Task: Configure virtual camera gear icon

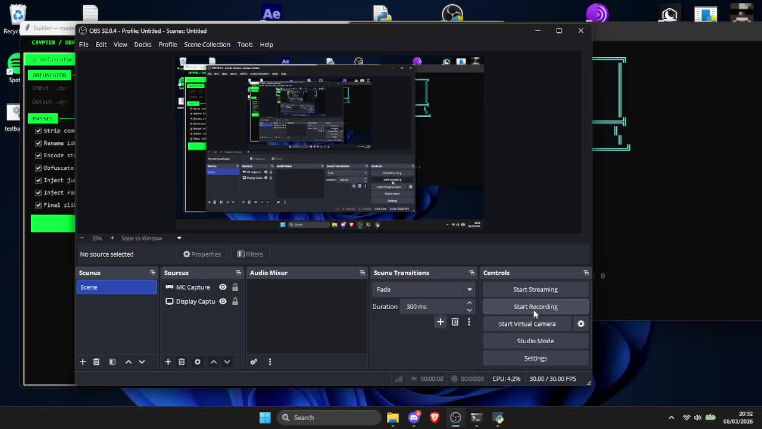Action: (581, 324)
